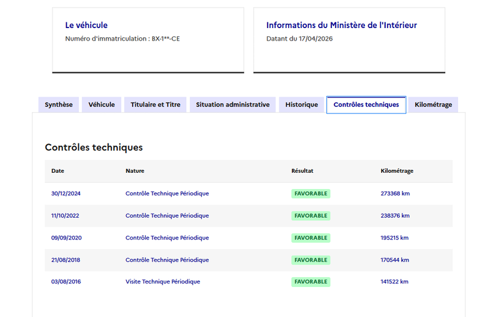Click the 11/10/2022 inspection row date
Viewport: 500px width, 317px height.
(65, 216)
